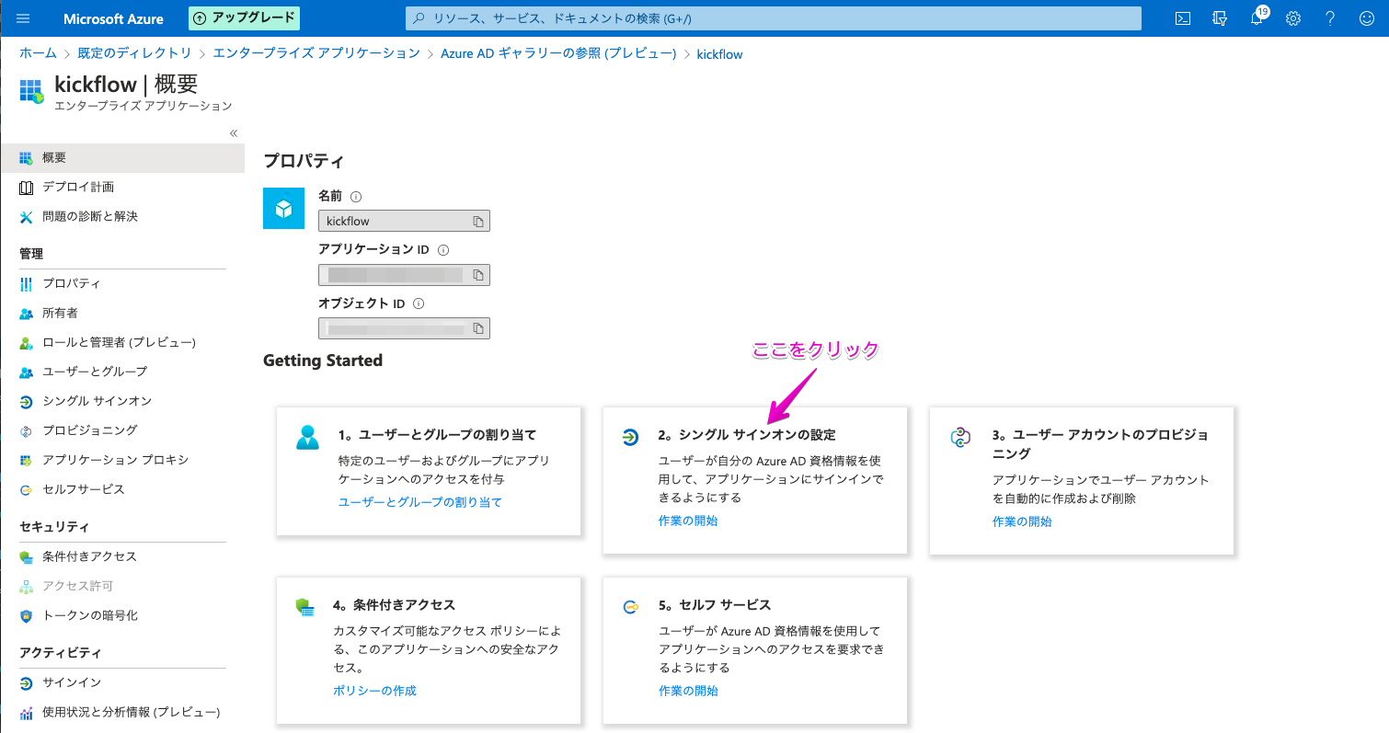The width and height of the screenshot is (1389, 733).
Task: Click the アップグレード button
Action: (x=244, y=17)
